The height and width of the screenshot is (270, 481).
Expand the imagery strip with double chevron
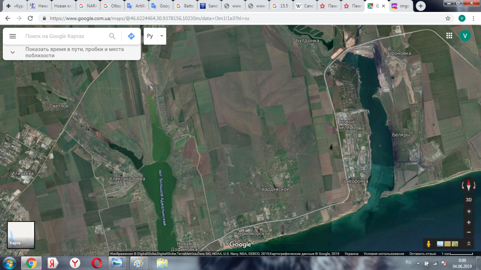pos(469,244)
